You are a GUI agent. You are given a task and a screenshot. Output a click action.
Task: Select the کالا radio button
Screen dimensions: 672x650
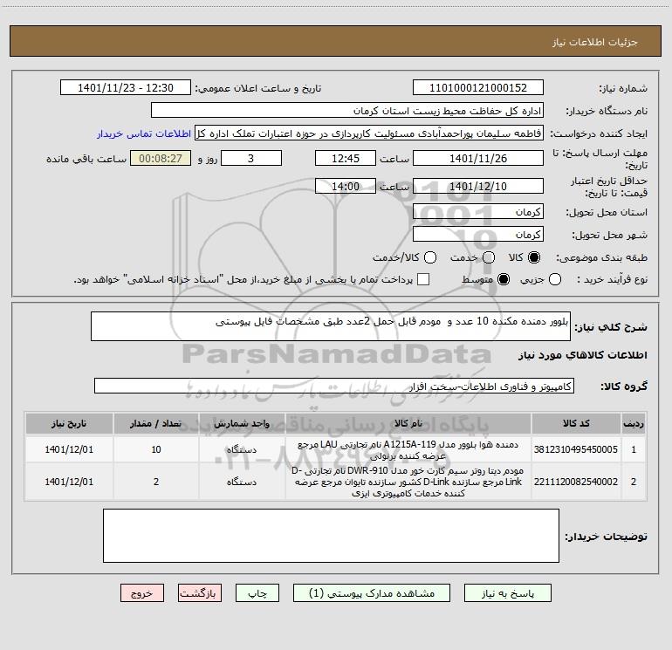click(534, 257)
